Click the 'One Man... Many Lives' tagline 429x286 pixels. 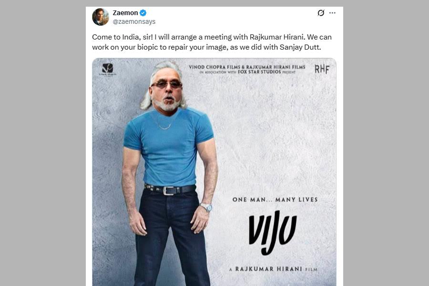(x=275, y=200)
